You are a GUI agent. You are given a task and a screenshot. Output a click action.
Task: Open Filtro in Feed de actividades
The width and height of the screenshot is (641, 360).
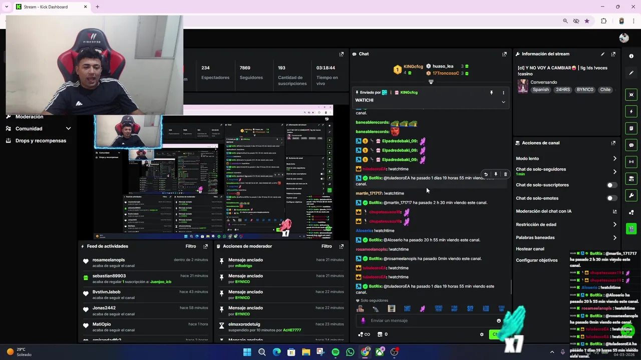coord(190,246)
